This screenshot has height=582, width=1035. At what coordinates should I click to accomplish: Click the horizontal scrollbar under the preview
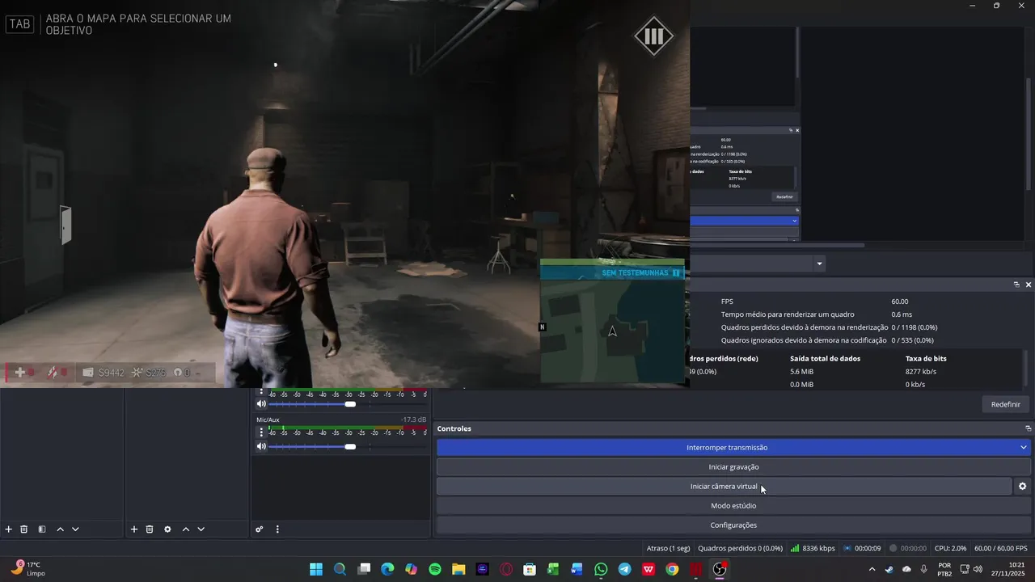[777, 245]
